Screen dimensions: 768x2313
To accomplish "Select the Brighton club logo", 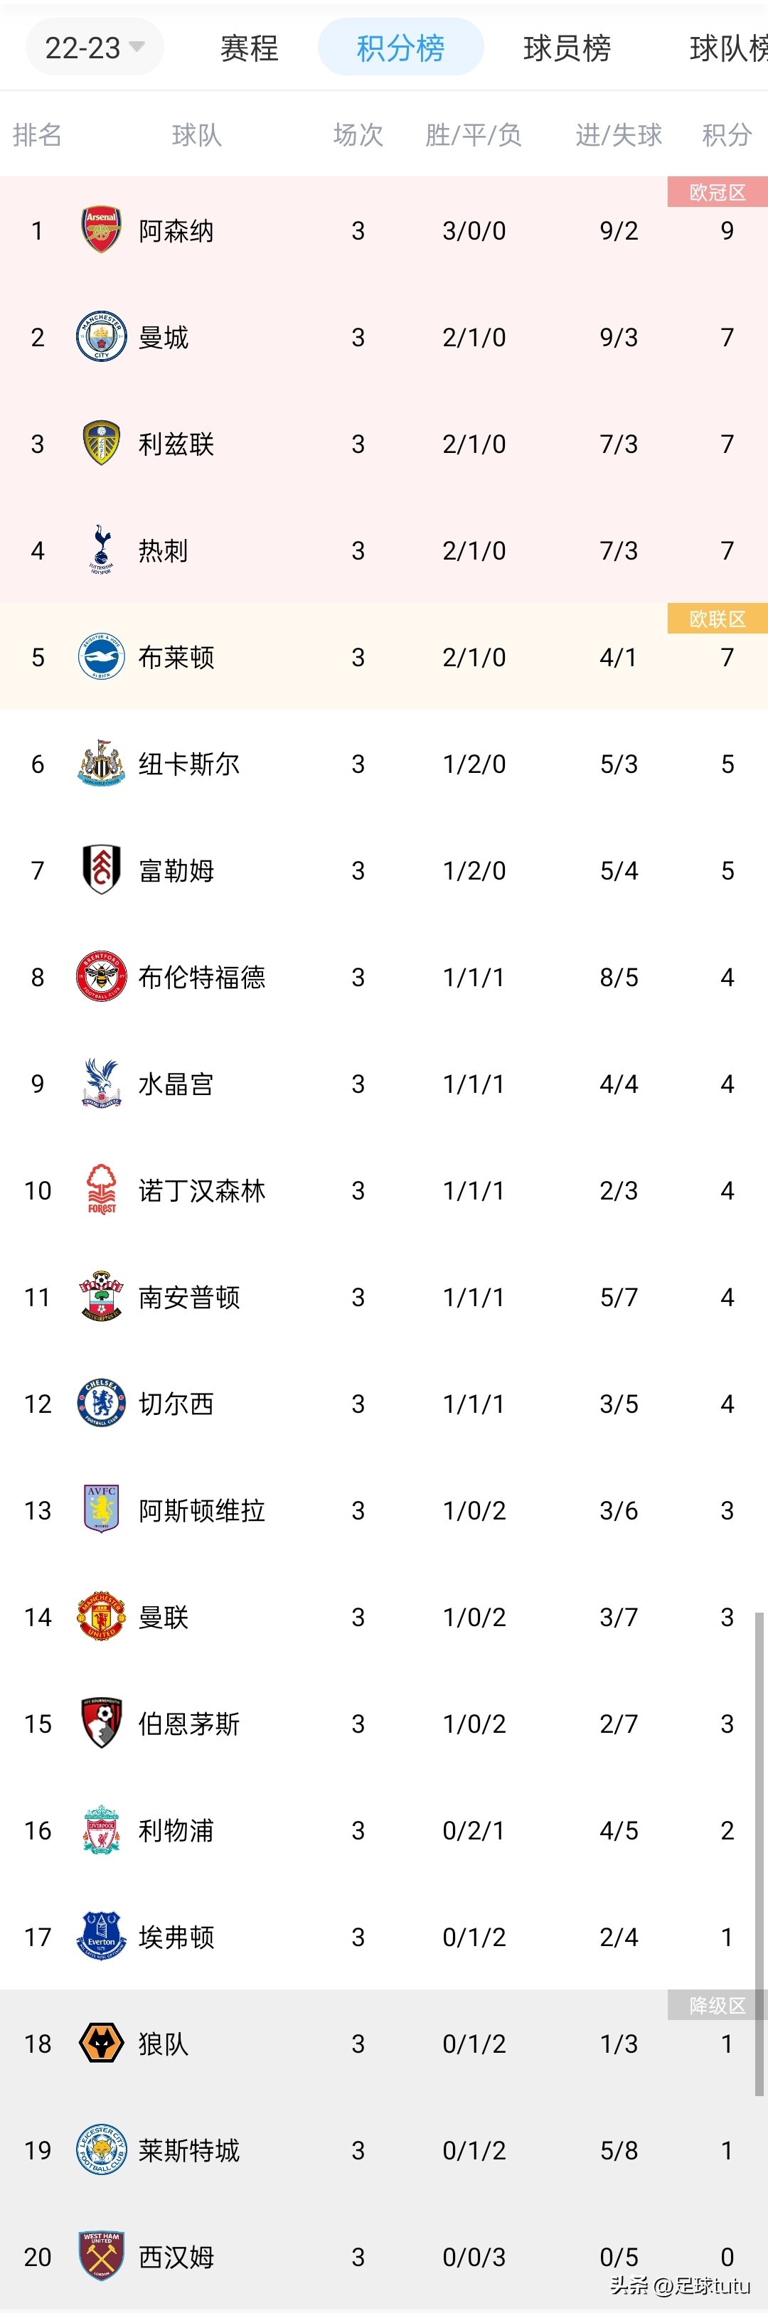I will click(100, 657).
